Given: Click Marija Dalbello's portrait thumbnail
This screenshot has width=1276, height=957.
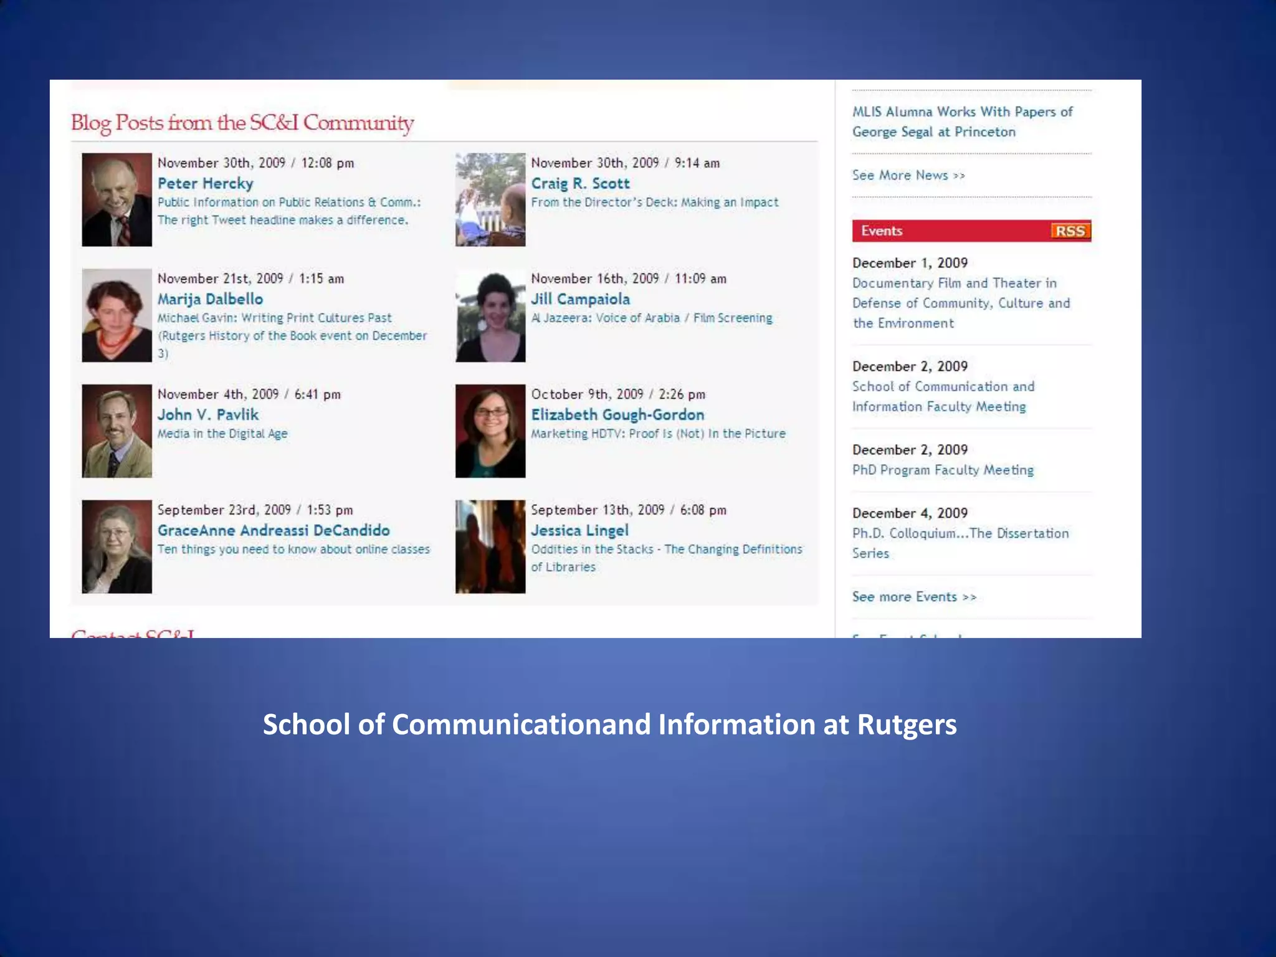Looking at the screenshot, I should click(117, 315).
